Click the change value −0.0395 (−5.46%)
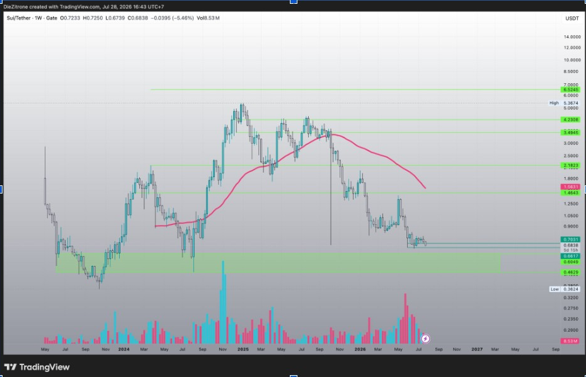 (172, 18)
